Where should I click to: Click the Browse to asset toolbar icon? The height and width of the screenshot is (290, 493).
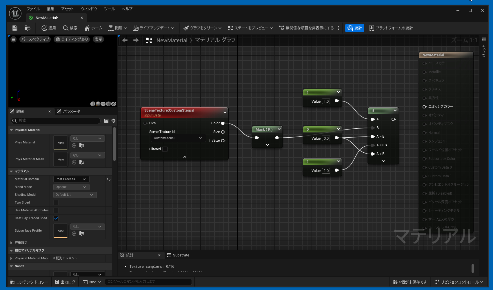coord(27,28)
